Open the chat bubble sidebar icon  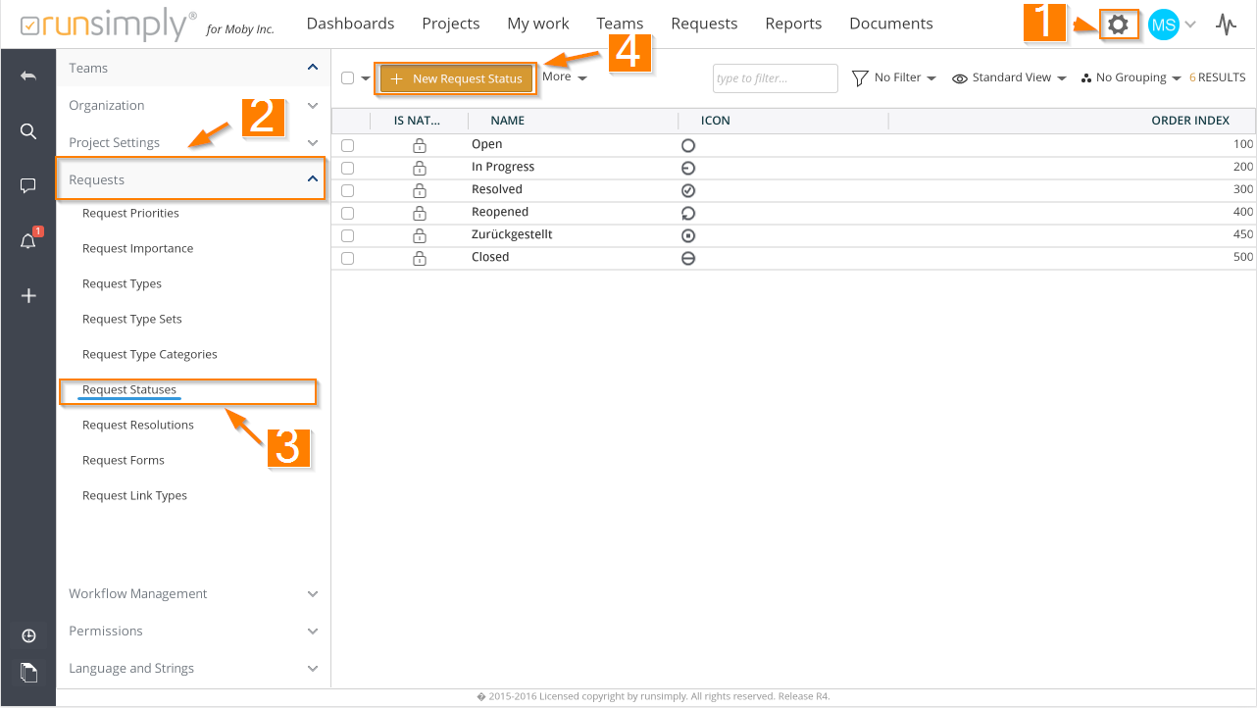point(28,186)
